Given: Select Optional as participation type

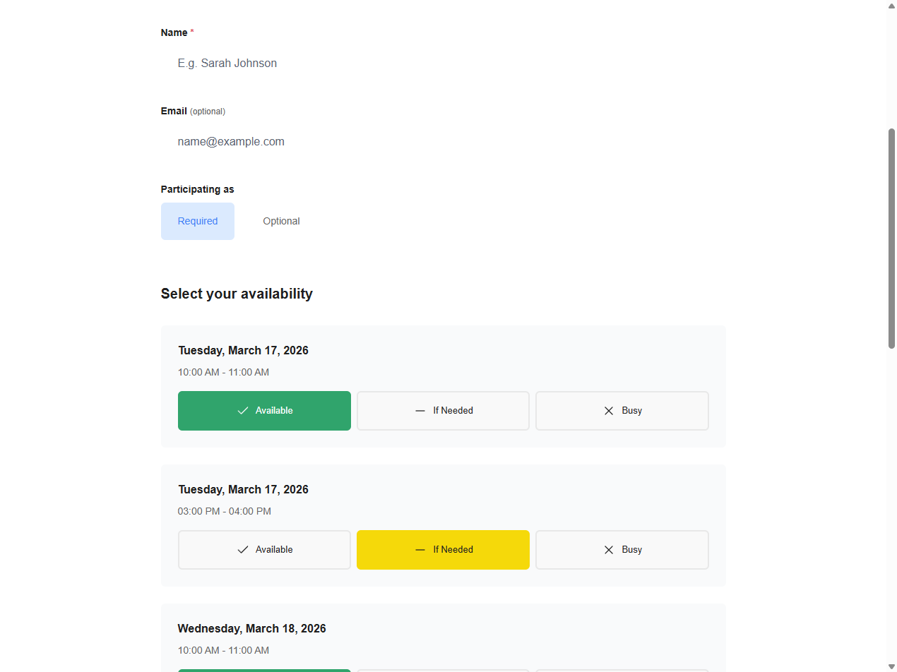Looking at the screenshot, I should point(281,221).
